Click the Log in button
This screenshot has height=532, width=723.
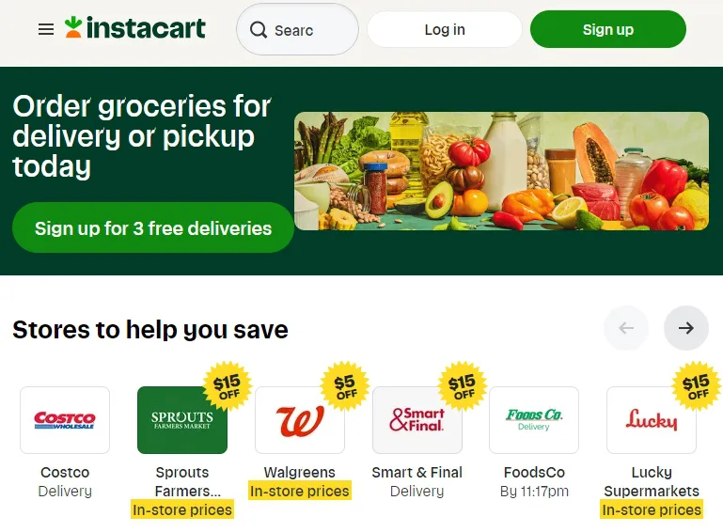[x=445, y=29]
